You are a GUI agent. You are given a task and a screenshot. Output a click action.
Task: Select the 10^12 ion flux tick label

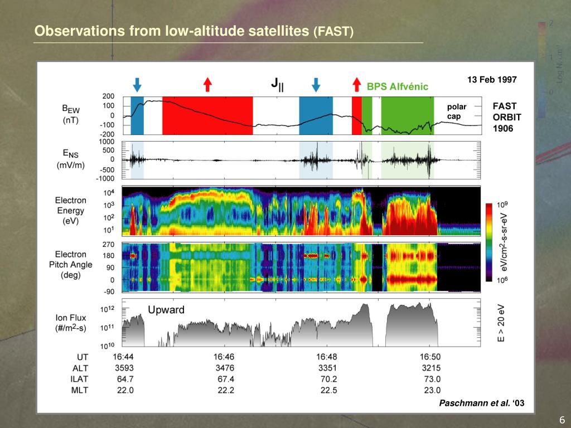[x=107, y=309]
